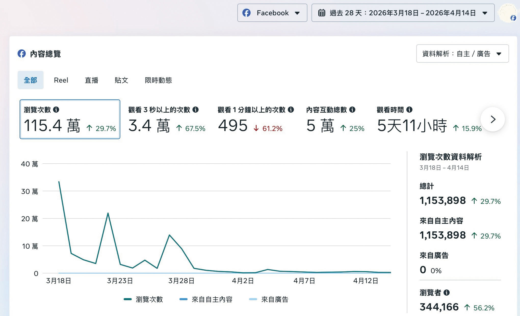520x316 pixels.
Task: Click info icon next to 瀏覽者
Action: (447, 292)
